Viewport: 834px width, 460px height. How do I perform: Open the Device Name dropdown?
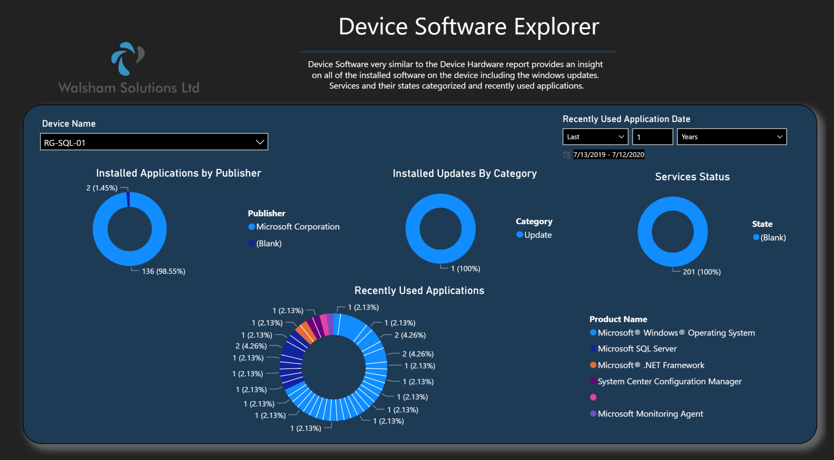click(x=154, y=142)
